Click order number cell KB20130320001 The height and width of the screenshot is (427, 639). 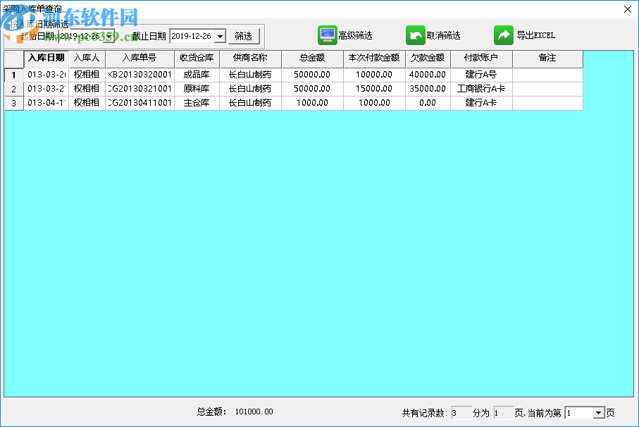coord(139,75)
